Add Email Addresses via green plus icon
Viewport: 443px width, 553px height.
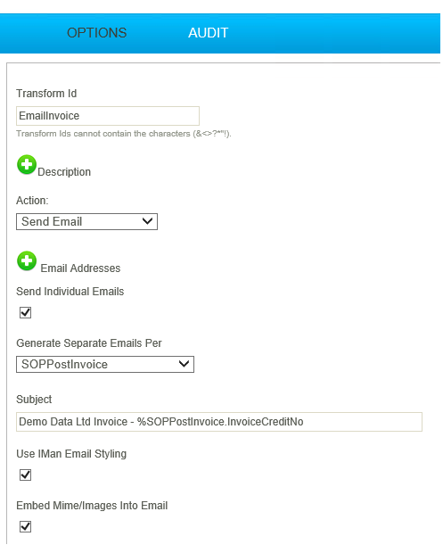point(27,261)
